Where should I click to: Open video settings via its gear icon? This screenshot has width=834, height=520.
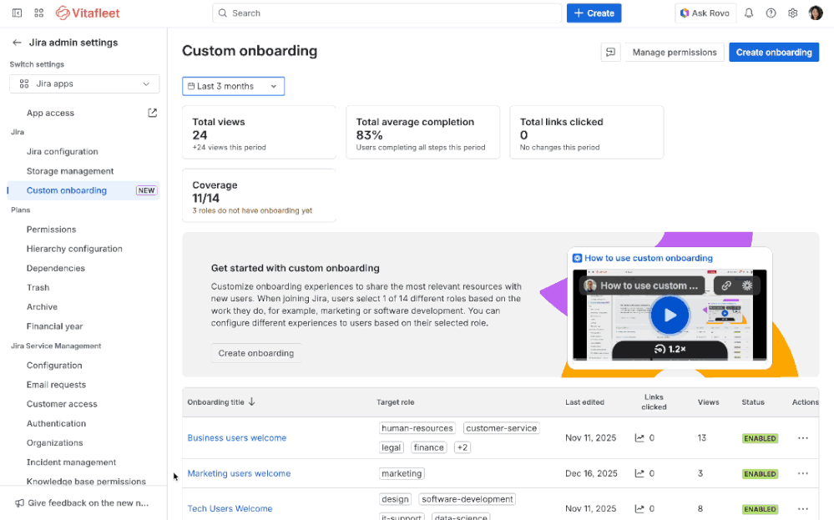pyautogui.click(x=747, y=285)
